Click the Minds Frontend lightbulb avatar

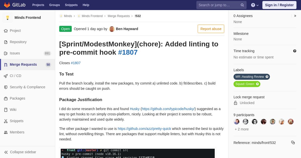pyautogui.click(x=8, y=18)
